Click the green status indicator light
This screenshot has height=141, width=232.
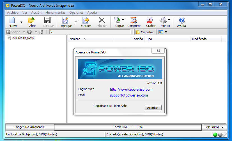tap(215, 135)
